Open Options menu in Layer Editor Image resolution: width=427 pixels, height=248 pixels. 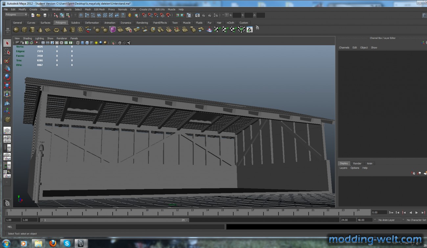[x=355, y=168]
